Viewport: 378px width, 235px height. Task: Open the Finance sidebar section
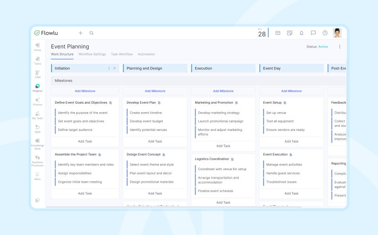(37, 102)
